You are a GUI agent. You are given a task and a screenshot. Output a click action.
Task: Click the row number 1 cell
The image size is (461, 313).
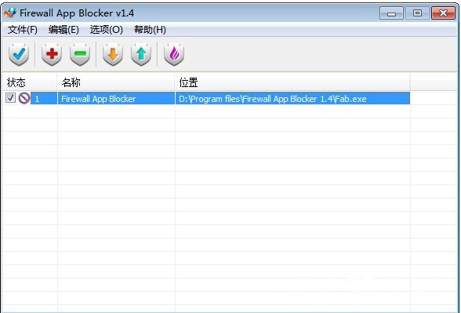(x=44, y=99)
